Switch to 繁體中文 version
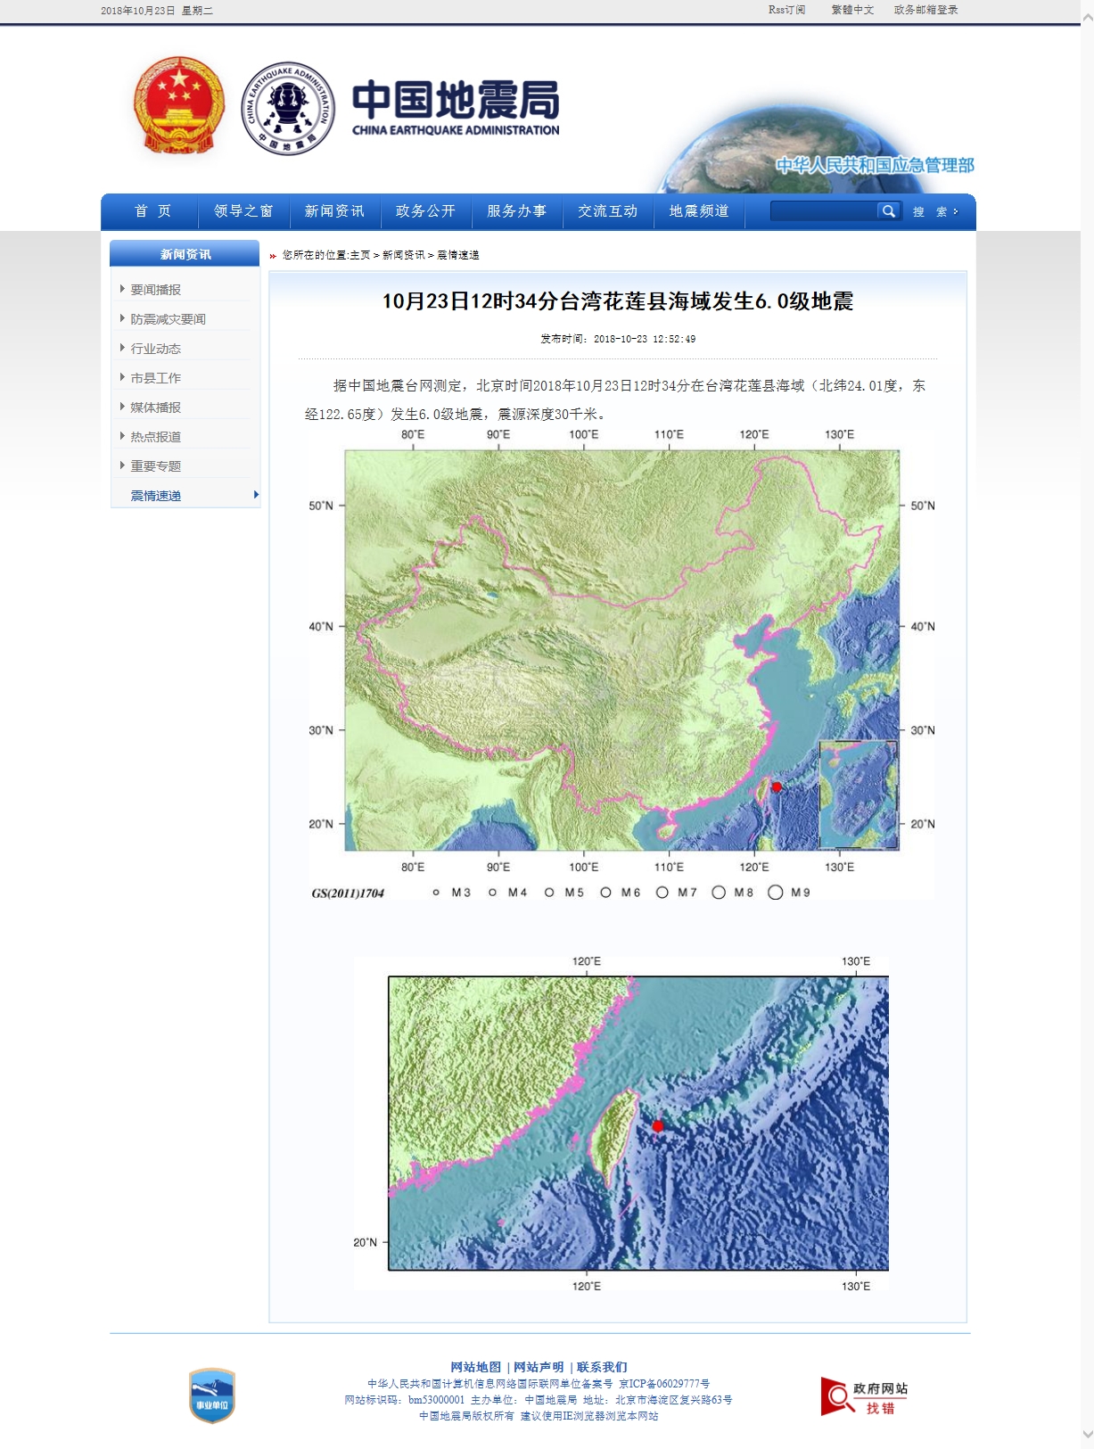Screen dimensions: 1094x1449 pyautogui.click(x=852, y=10)
